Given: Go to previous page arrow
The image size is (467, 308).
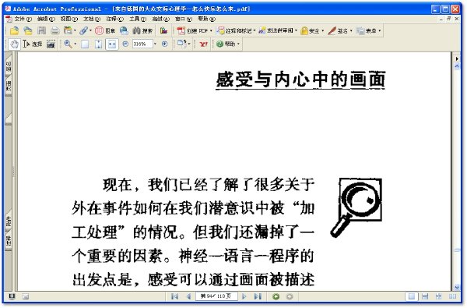Looking at the screenshot, I should (x=188, y=296).
